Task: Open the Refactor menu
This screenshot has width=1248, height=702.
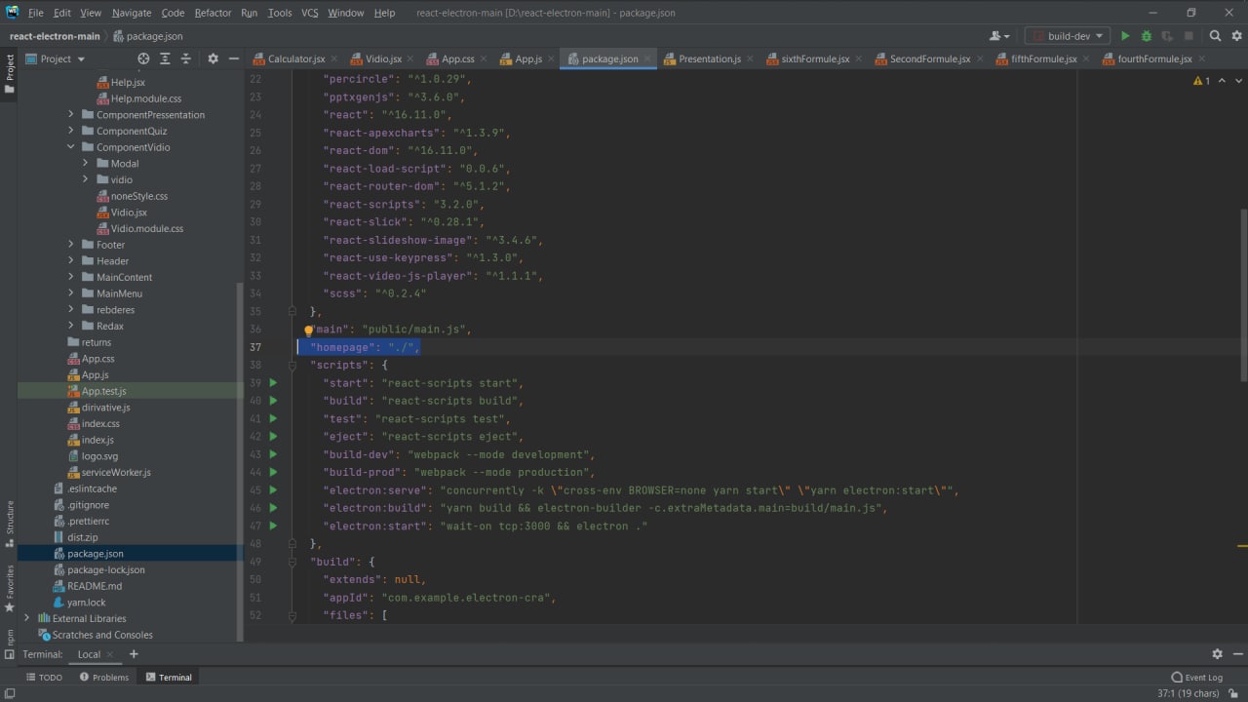Action: [x=213, y=13]
